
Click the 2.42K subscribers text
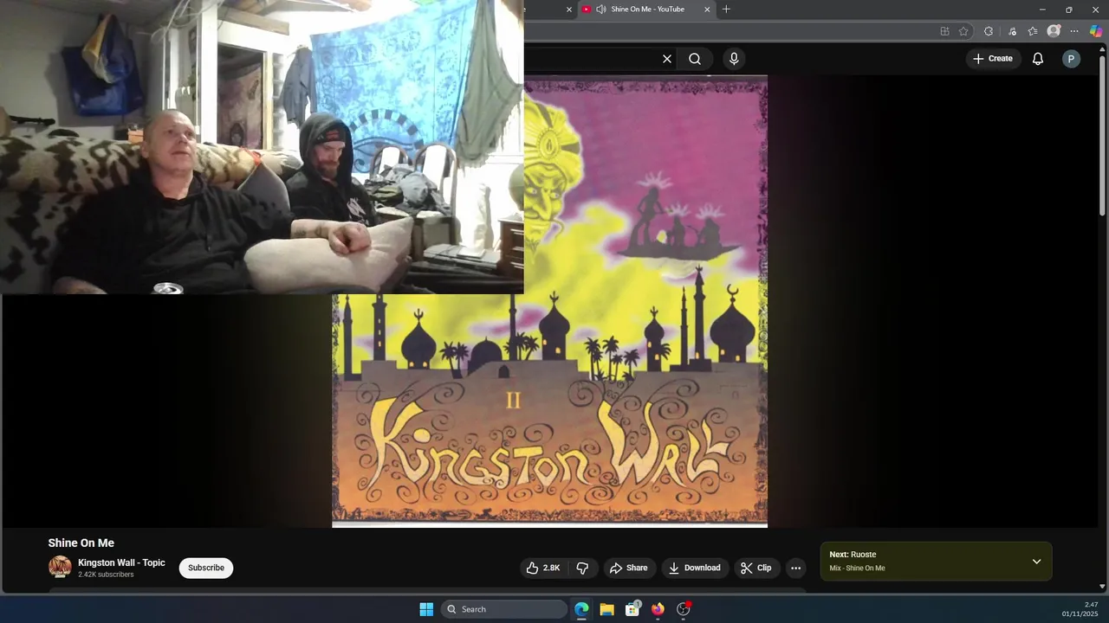tap(106, 575)
